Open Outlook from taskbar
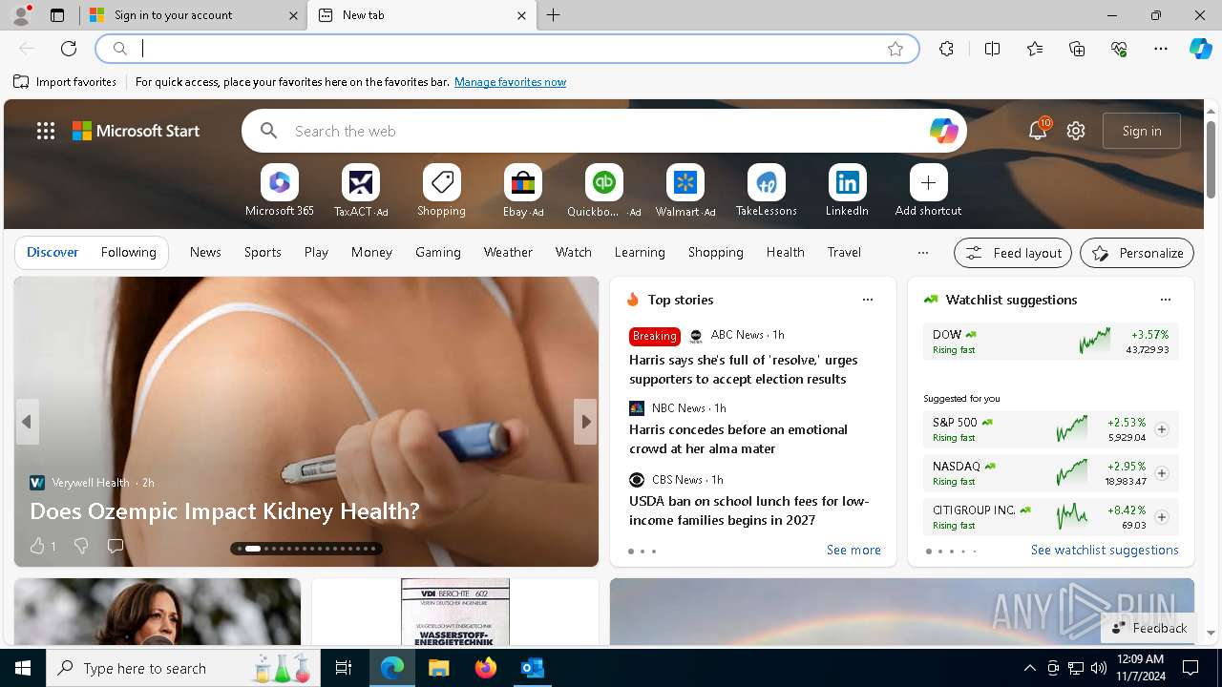 [x=532, y=668]
